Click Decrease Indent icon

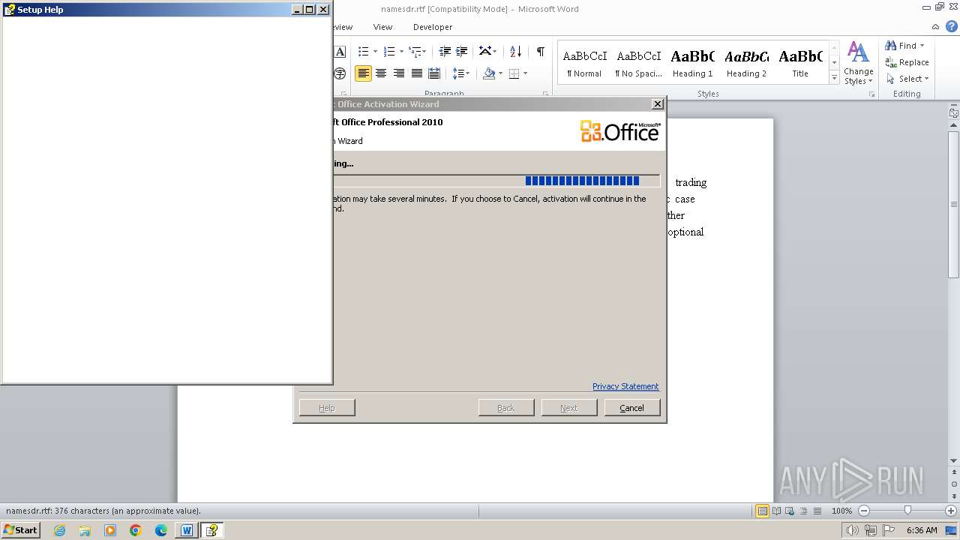point(445,51)
